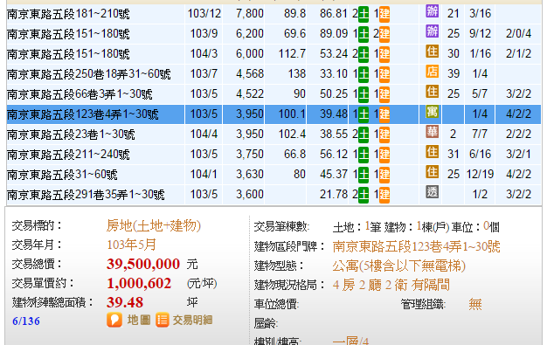Screen dimensions: 547x345
Task: Click green 土 icon in 23巷 row
Action: (x=364, y=135)
